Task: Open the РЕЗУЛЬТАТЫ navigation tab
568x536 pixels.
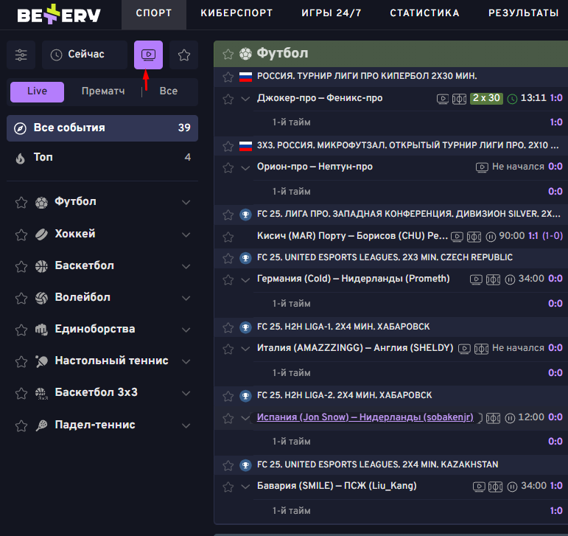Action: (x=524, y=13)
